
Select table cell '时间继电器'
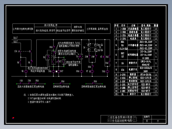[x=133, y=55]
